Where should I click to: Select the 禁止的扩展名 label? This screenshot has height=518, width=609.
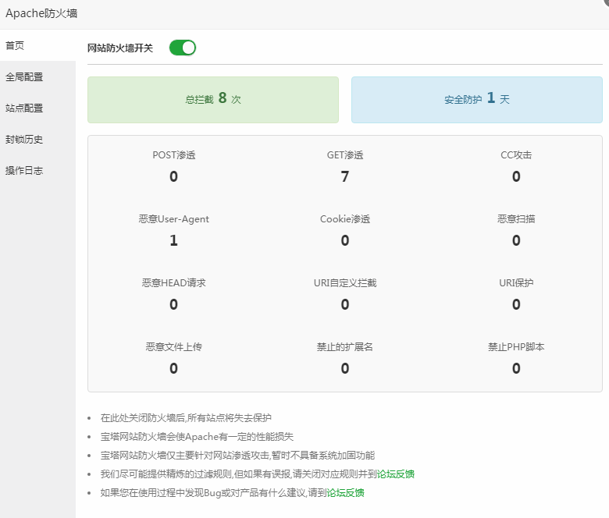pyautogui.click(x=345, y=346)
